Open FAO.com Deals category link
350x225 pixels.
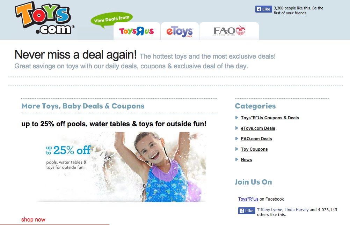point(256,139)
